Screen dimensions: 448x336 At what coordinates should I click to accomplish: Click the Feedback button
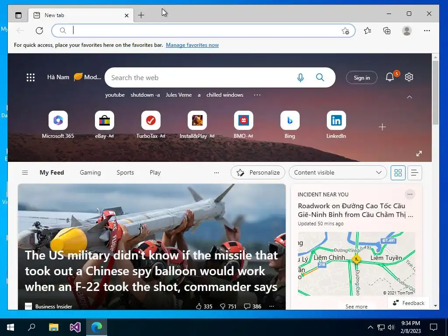(409, 303)
